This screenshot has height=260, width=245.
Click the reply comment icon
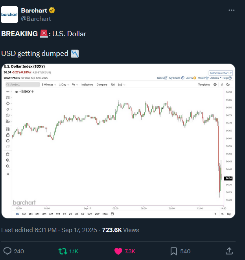(x=8, y=251)
